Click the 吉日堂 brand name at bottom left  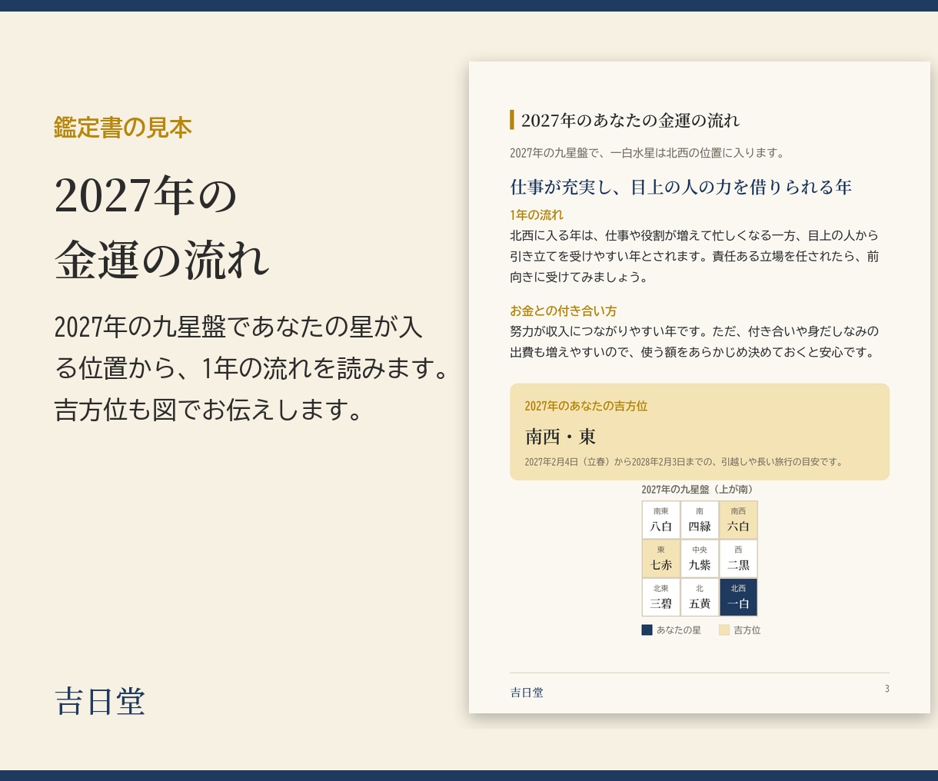(x=100, y=701)
